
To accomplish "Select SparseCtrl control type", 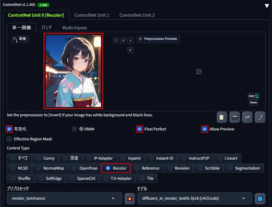I will pos(83,178).
